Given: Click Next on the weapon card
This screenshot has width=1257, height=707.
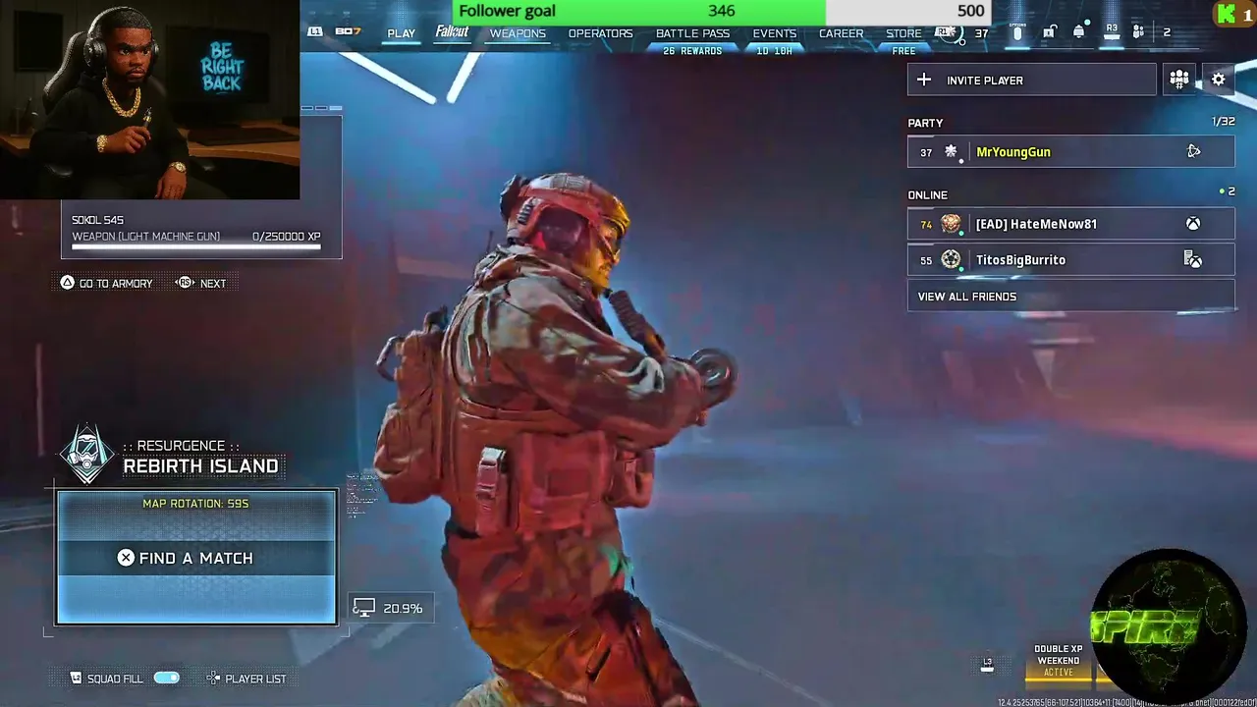Looking at the screenshot, I should (213, 283).
